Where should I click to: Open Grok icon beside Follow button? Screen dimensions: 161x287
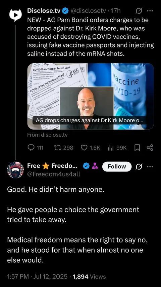139,166
